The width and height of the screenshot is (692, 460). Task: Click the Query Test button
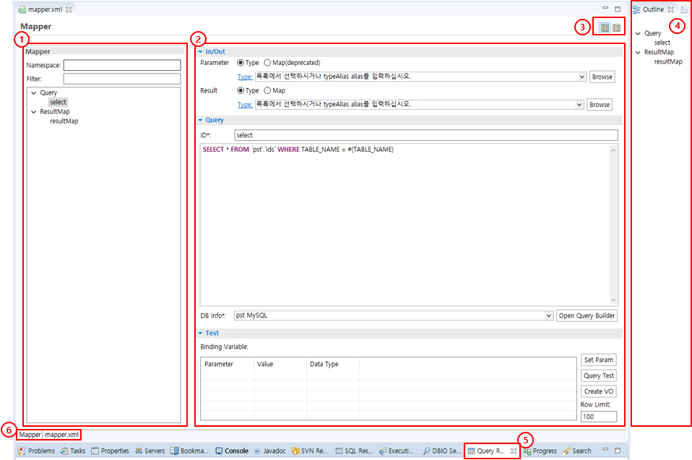point(598,375)
